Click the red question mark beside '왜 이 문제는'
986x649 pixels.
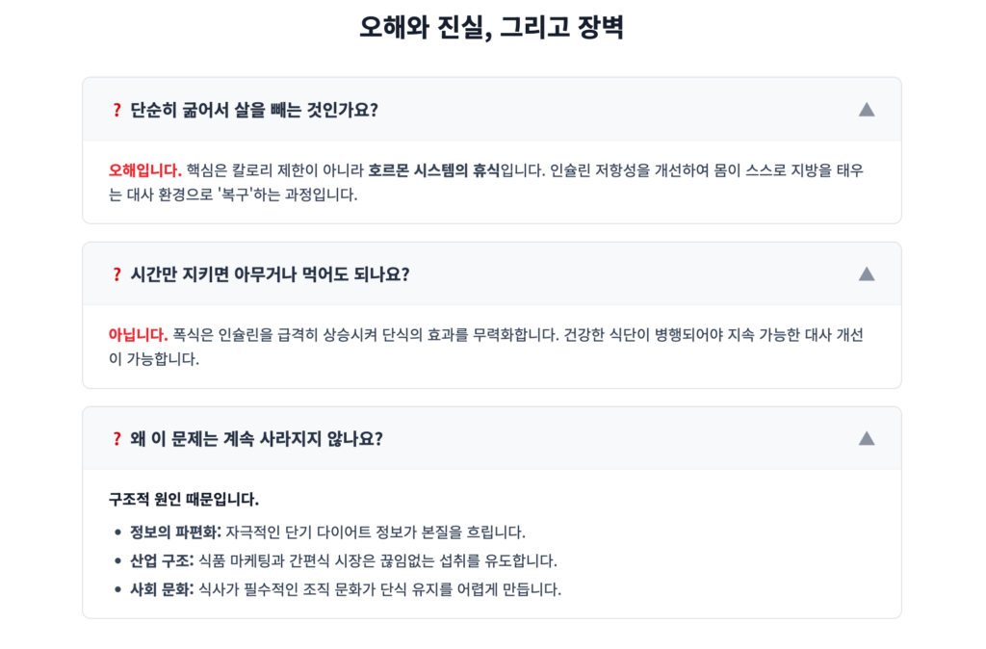pos(117,439)
